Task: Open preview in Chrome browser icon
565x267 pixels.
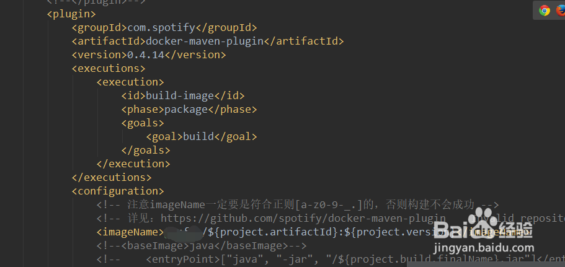Action: 545,11
